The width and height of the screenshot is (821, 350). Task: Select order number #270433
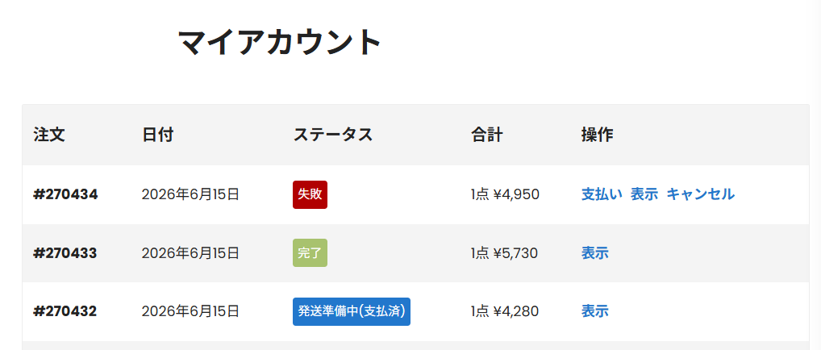65,253
